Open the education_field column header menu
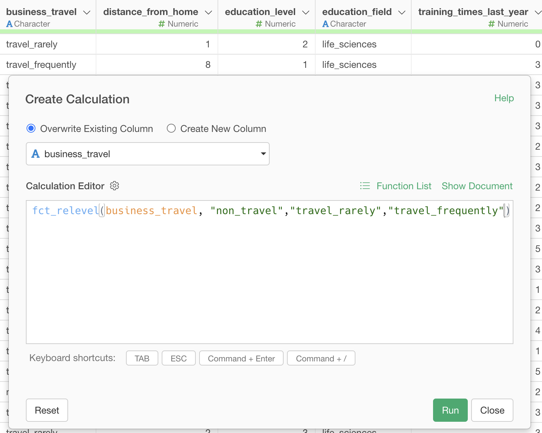542x433 pixels. point(402,13)
